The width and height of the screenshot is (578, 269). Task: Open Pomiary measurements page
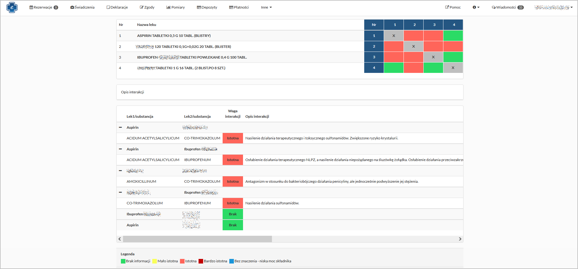click(176, 7)
